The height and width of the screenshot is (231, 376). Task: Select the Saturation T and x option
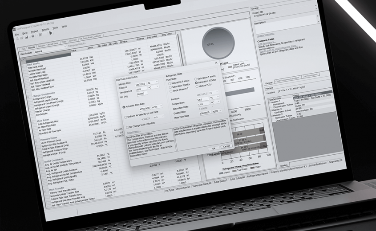pos(196,77)
